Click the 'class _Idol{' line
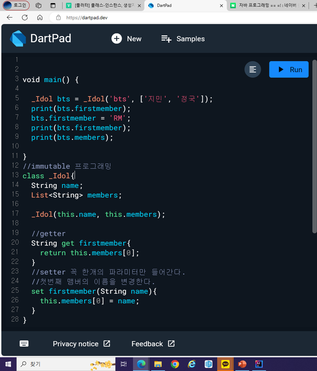The image size is (317, 371). [48, 176]
